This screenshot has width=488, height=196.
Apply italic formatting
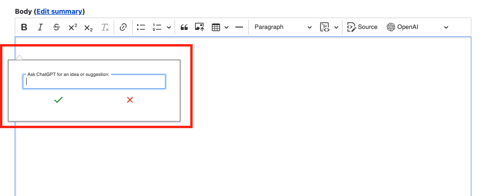pos(40,27)
